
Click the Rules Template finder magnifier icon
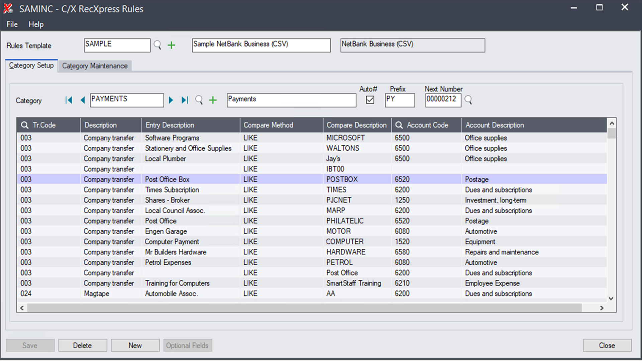[x=157, y=45]
